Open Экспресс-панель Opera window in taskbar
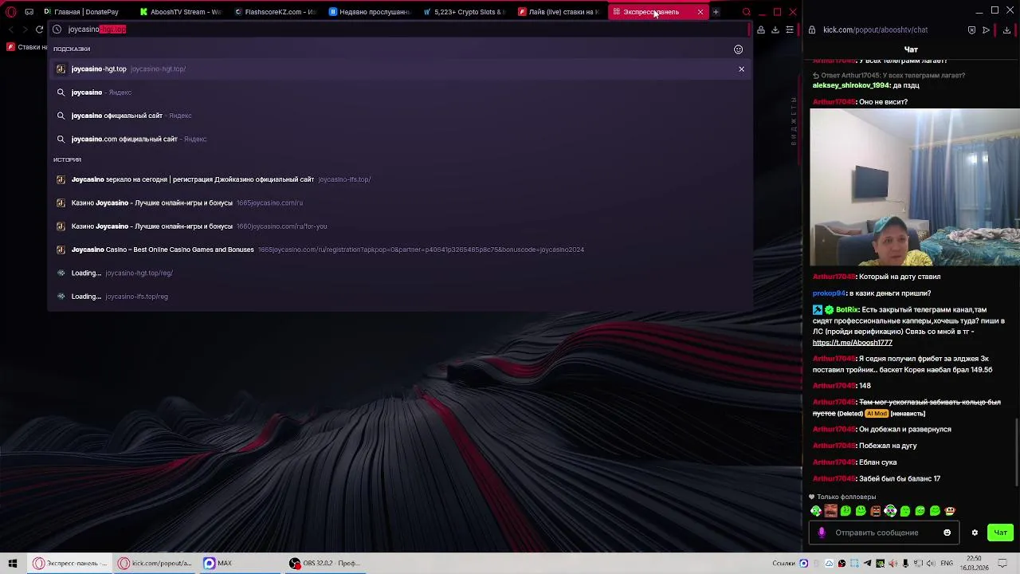This screenshot has width=1020, height=574. pyautogui.click(x=70, y=563)
